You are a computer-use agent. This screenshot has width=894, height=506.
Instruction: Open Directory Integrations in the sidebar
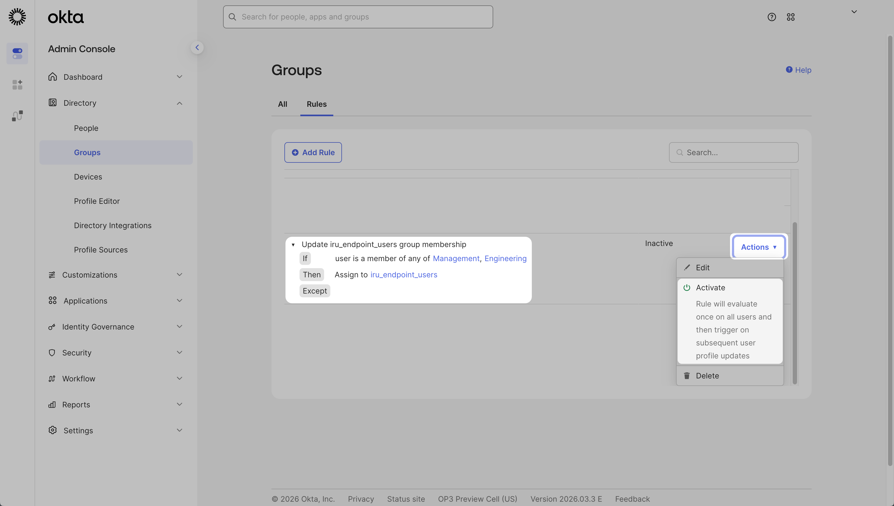[x=112, y=225]
